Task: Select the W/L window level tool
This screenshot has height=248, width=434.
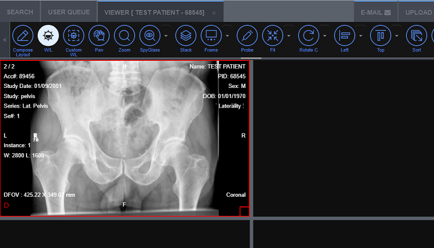Action: [x=48, y=36]
